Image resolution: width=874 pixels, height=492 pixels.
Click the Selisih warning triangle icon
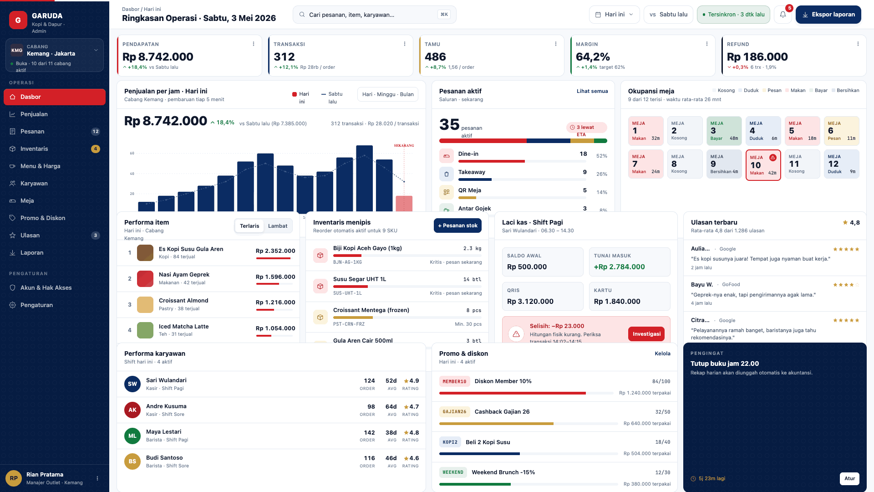pyautogui.click(x=516, y=334)
